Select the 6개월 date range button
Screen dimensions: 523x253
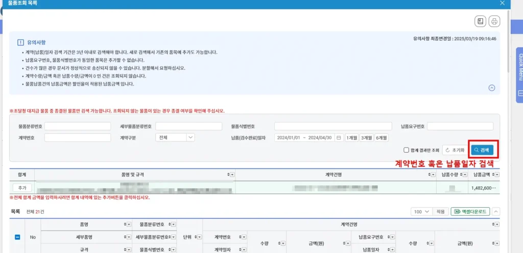click(382, 137)
